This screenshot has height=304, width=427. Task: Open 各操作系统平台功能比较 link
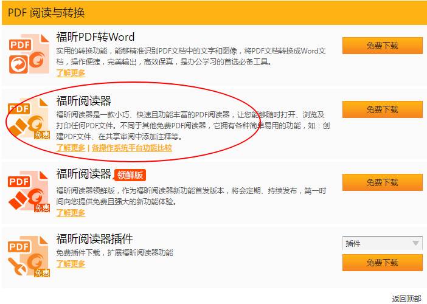click(132, 148)
